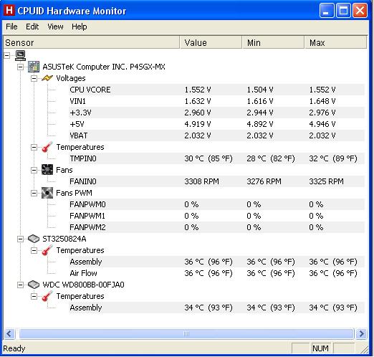Image resolution: width=374 pixels, height=357 pixels.
Task: Select Assembly row under WDC WD800BB-00FJA0
Action: click(x=216, y=308)
